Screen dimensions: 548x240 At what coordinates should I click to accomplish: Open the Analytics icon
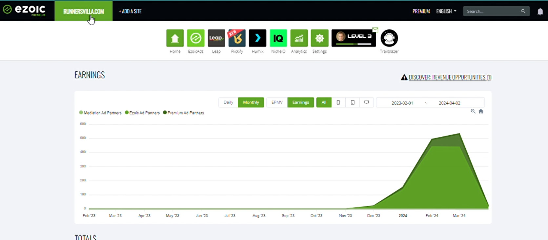click(299, 38)
